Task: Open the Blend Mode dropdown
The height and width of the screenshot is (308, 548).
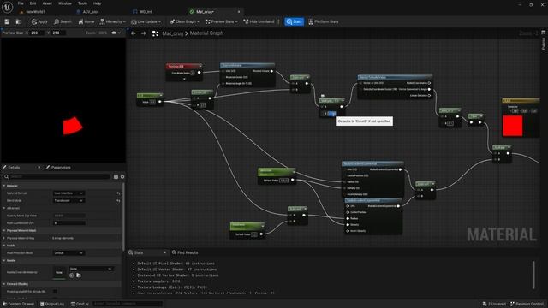Action: [x=68, y=200]
